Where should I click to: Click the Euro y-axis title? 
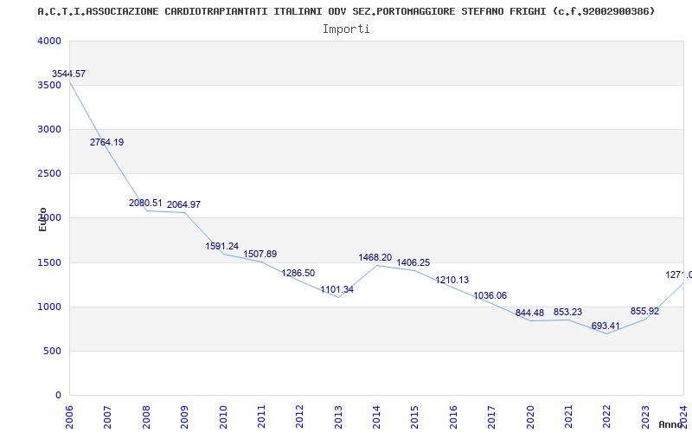coord(42,219)
